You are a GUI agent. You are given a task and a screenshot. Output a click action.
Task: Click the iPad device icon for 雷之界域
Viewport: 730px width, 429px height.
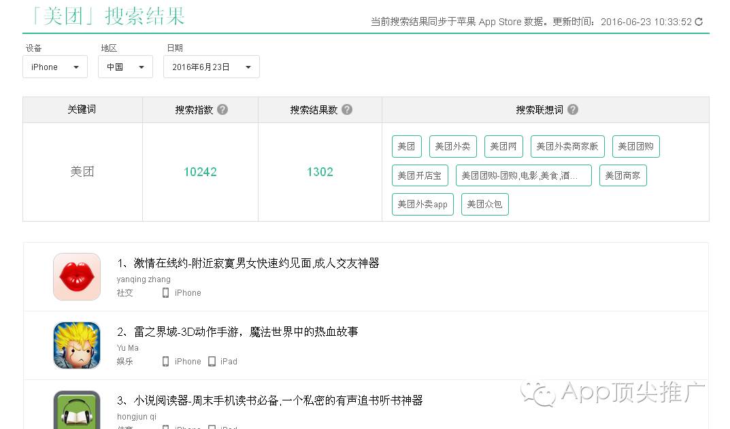point(212,362)
